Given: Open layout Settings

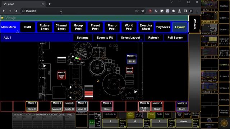Looking at the screenshot, I should pos(83,38).
